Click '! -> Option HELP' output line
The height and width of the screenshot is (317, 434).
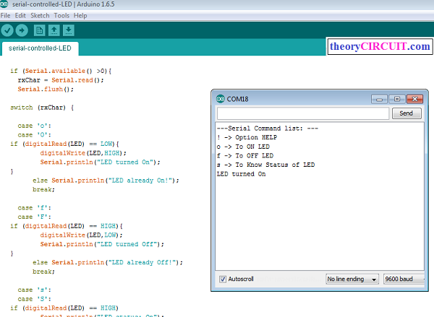pyautogui.click(x=247, y=138)
